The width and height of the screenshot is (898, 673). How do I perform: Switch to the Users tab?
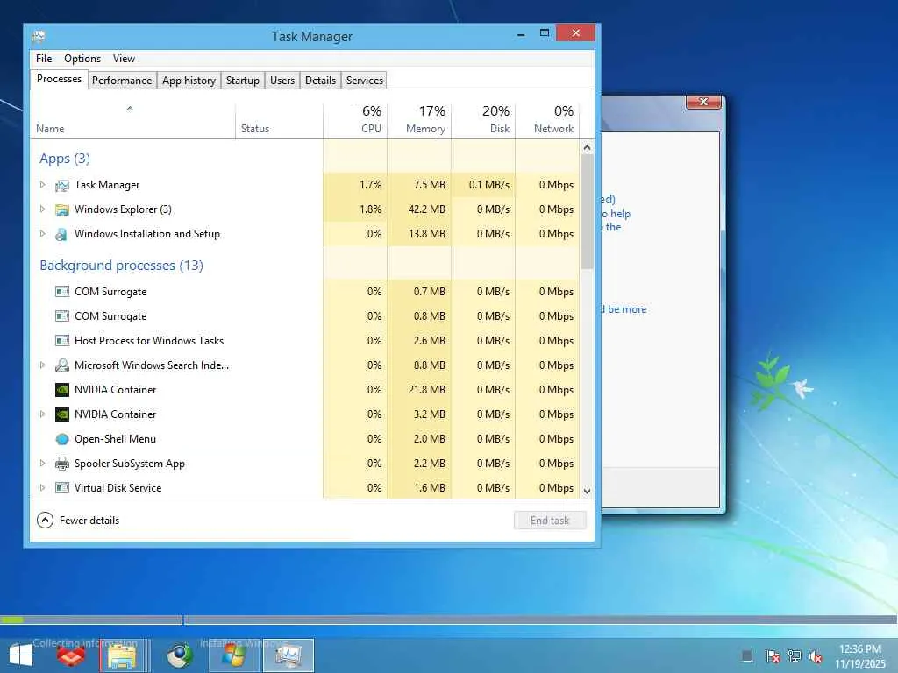pos(282,80)
